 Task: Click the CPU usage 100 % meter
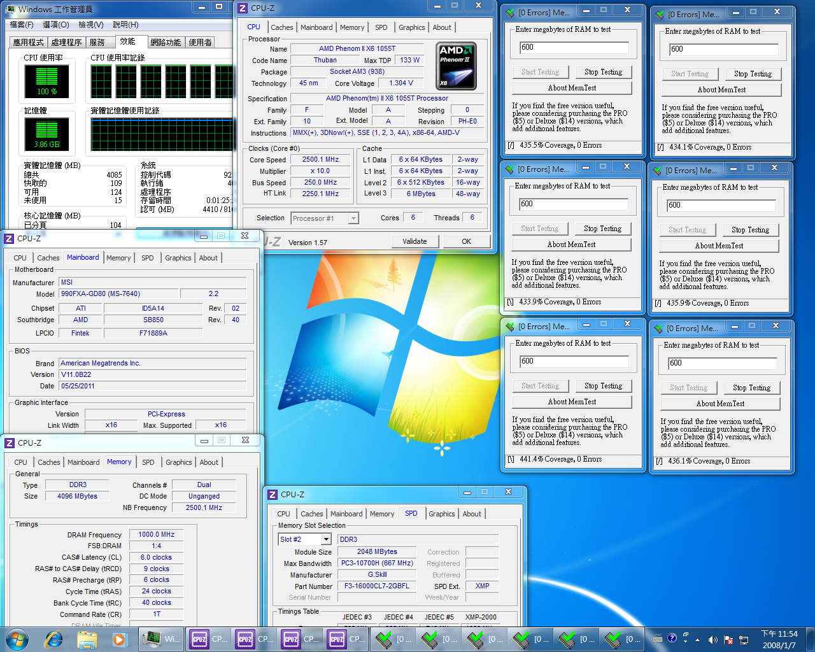pos(46,81)
